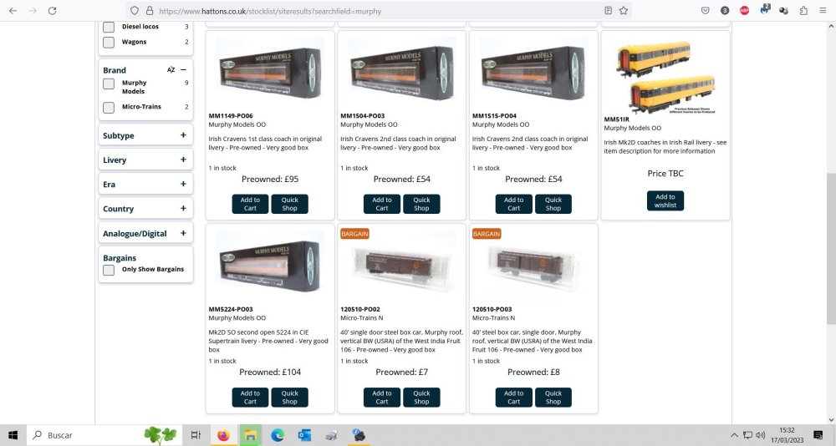Add MM1149-PO06 coach to cart
Viewport: 836px width, 446px height.
pyautogui.click(x=250, y=204)
